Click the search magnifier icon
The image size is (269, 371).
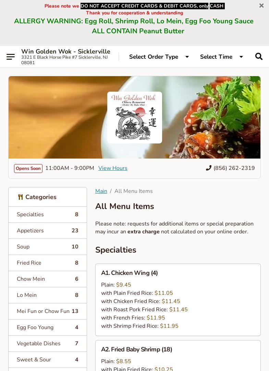tap(259, 57)
